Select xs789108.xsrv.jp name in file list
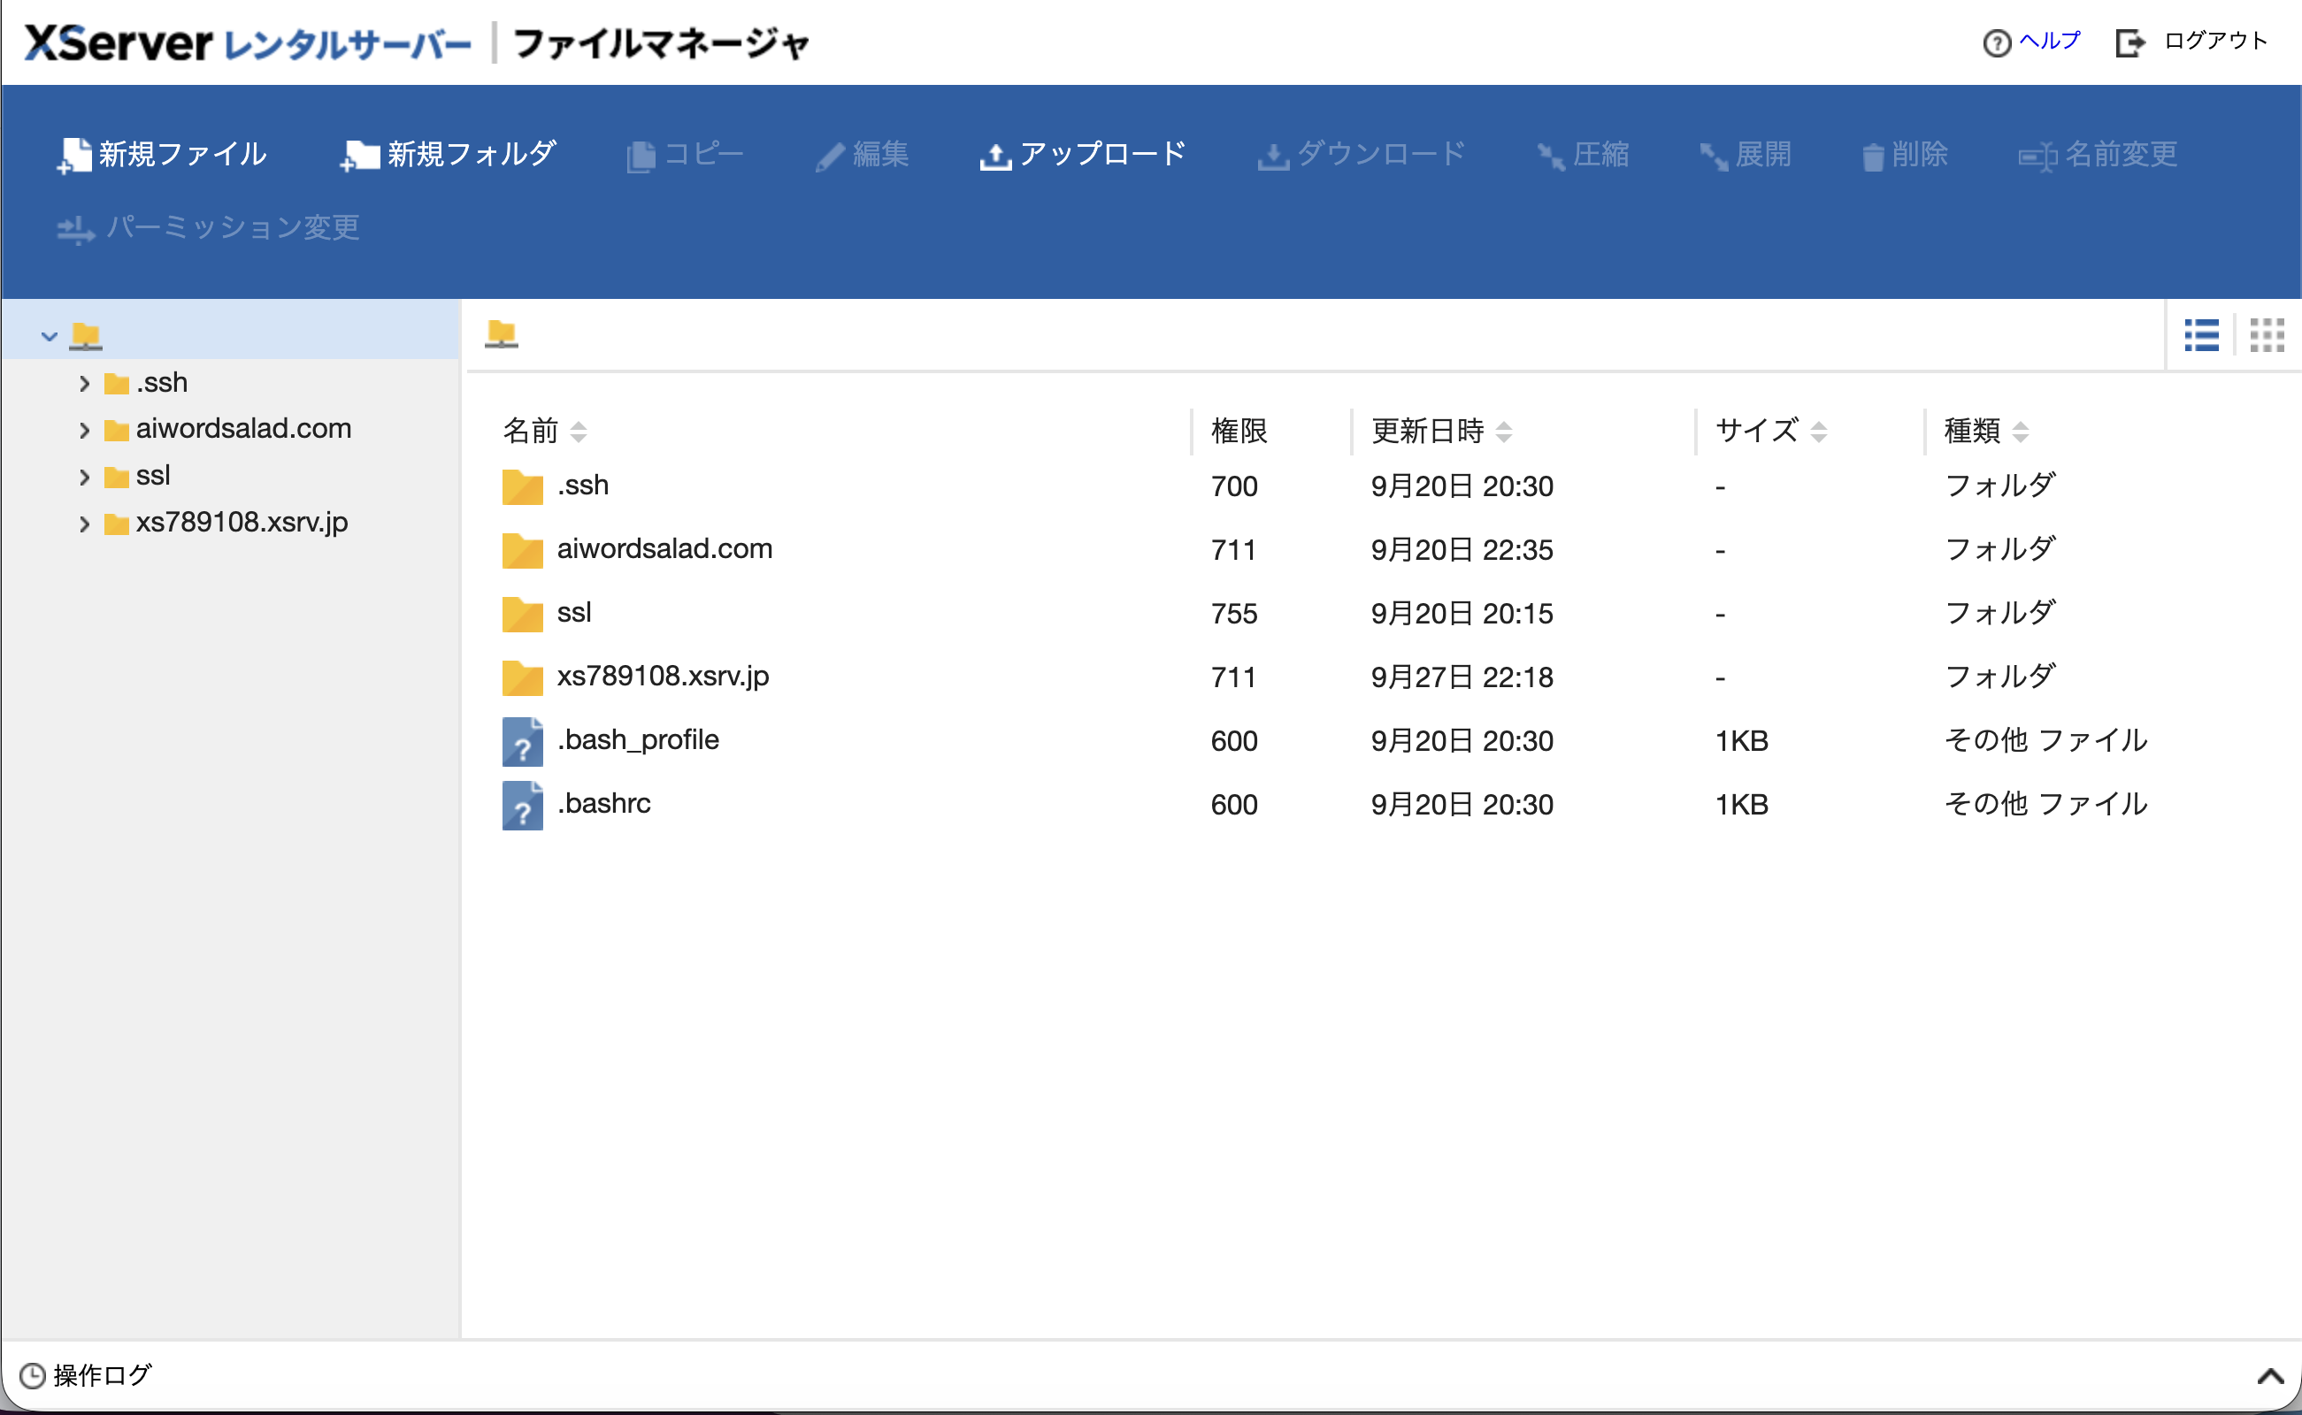Viewport: 2302px width, 1415px height. (x=663, y=677)
